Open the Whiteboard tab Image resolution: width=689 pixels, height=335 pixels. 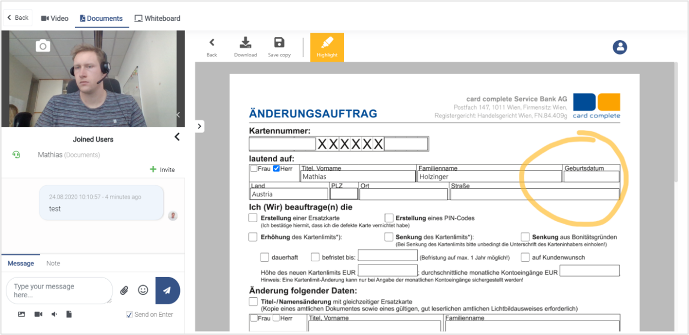click(x=157, y=18)
